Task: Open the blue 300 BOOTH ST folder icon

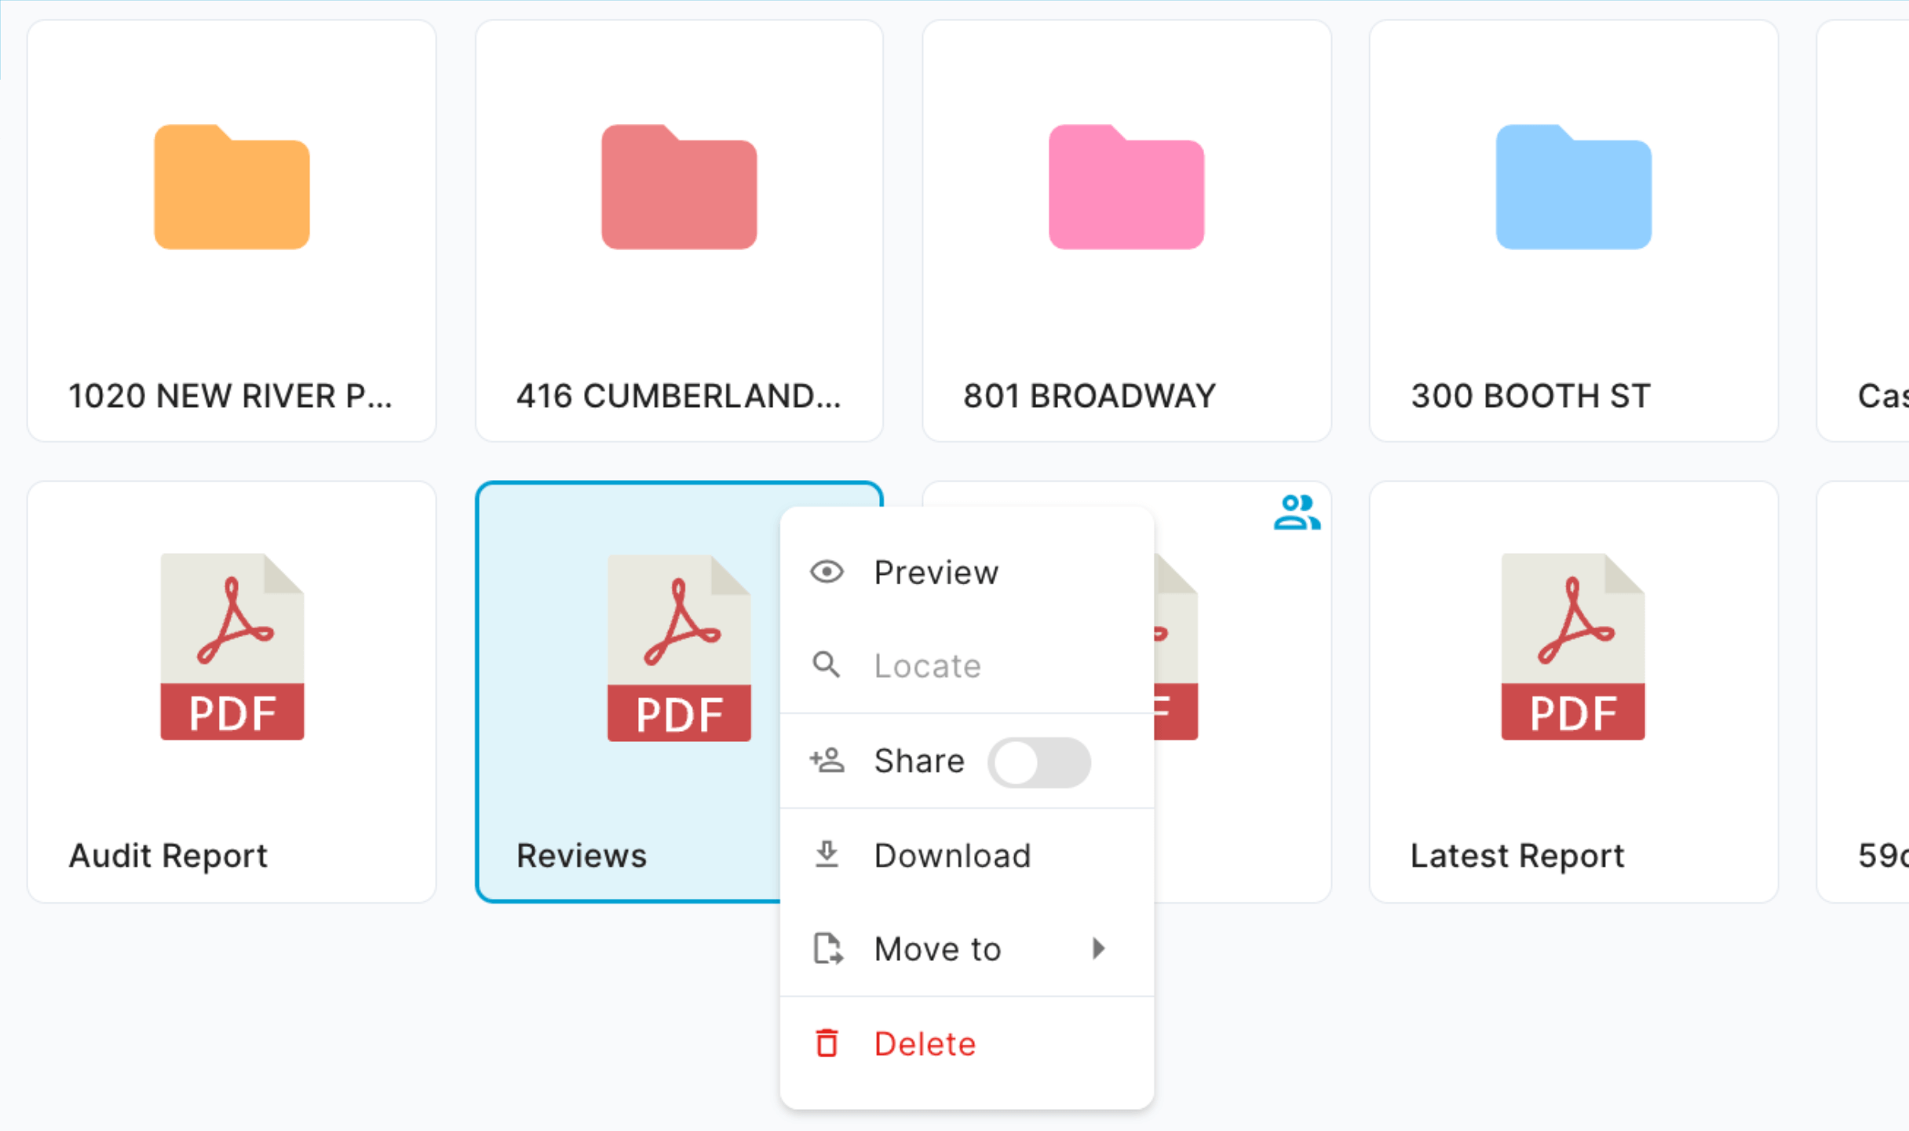Action: [x=1574, y=187]
